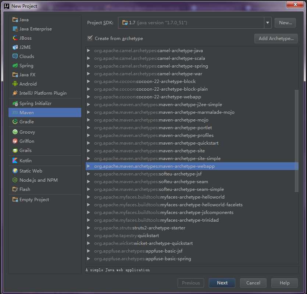Click the IntelliJ Platform Plugin icon

15,93
